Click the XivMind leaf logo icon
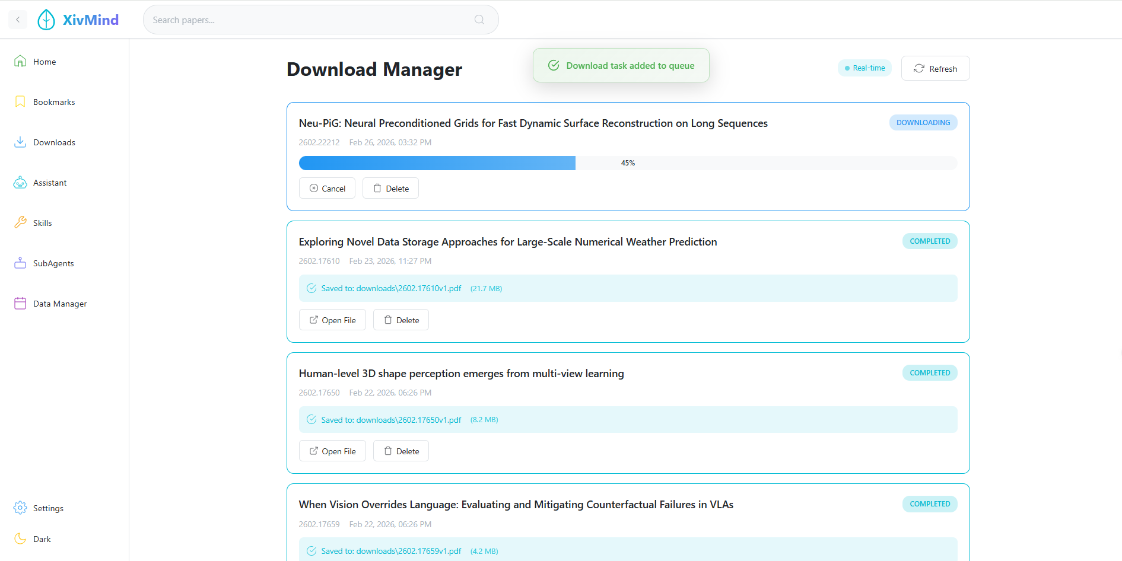1122x561 pixels. click(46, 20)
